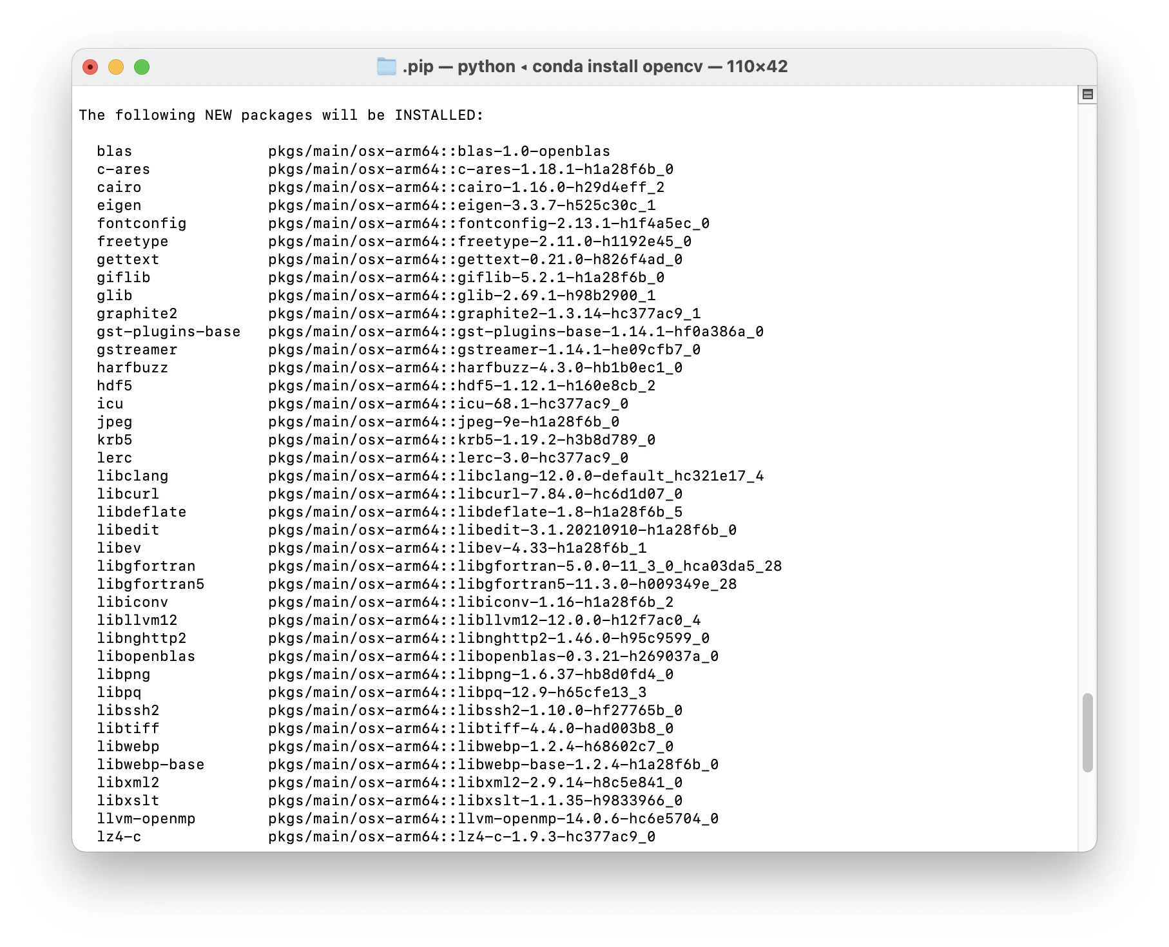Click the 'fontconfig' package name

(141, 224)
